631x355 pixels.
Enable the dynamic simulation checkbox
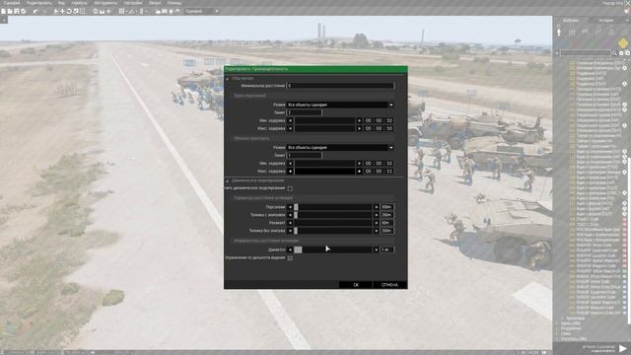(290, 188)
